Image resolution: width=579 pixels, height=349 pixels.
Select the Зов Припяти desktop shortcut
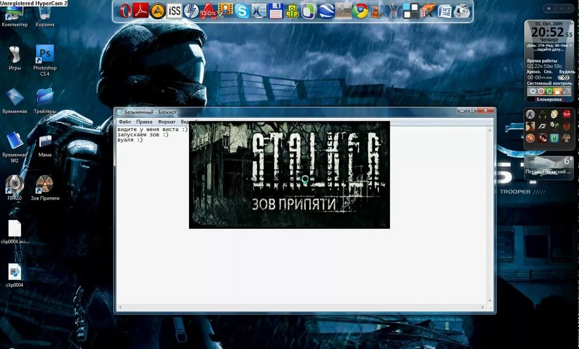[x=45, y=188]
